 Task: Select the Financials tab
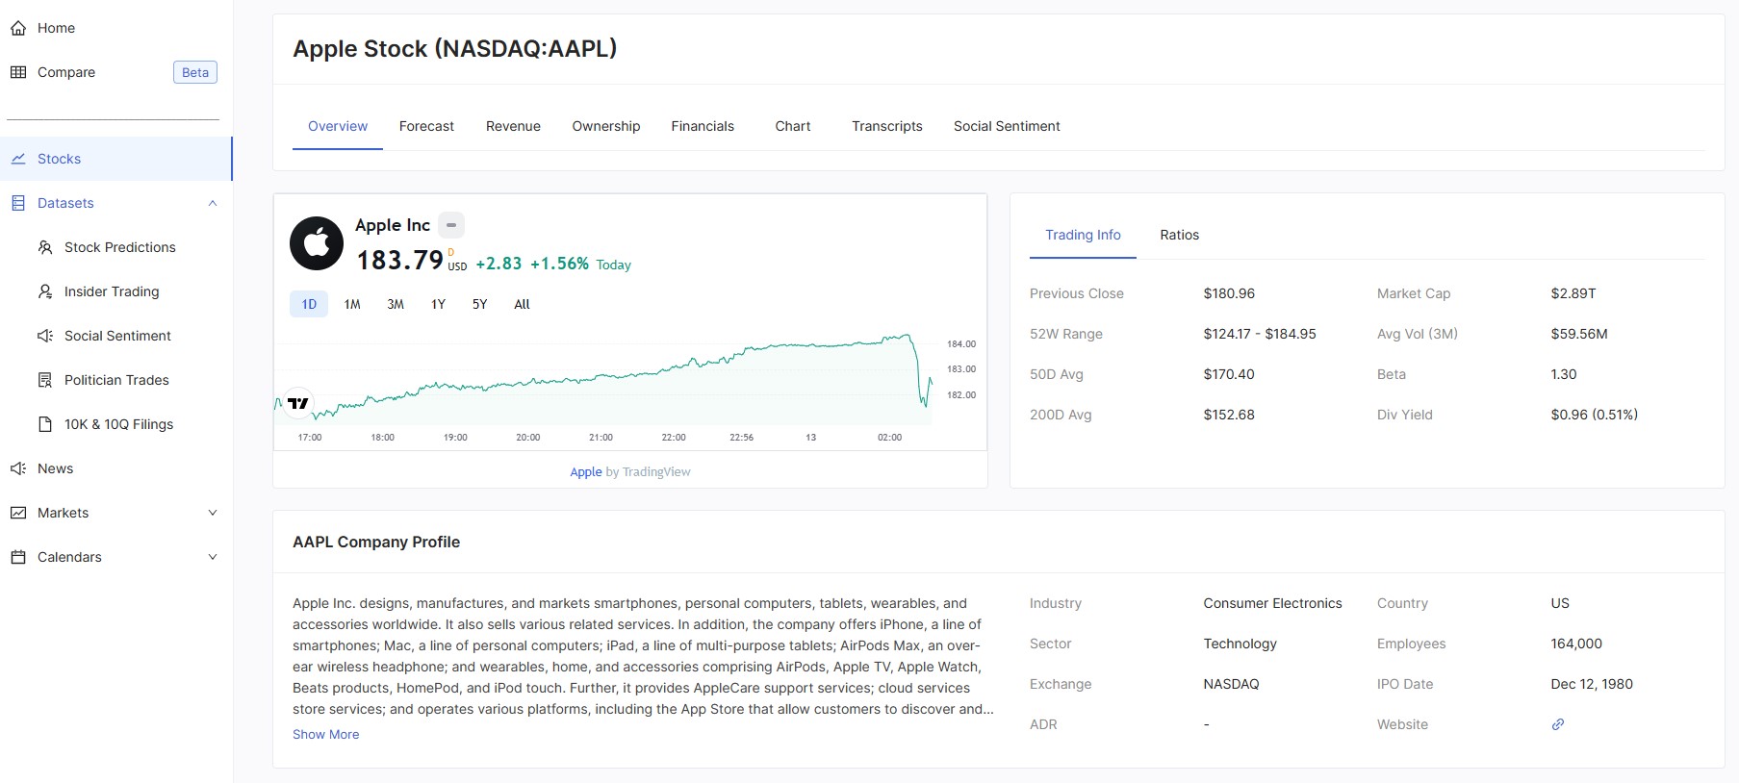[703, 126]
